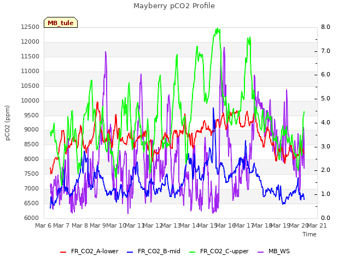Click the 7.0 right-axis tick label
350x262 pixels.
coord(326,51)
